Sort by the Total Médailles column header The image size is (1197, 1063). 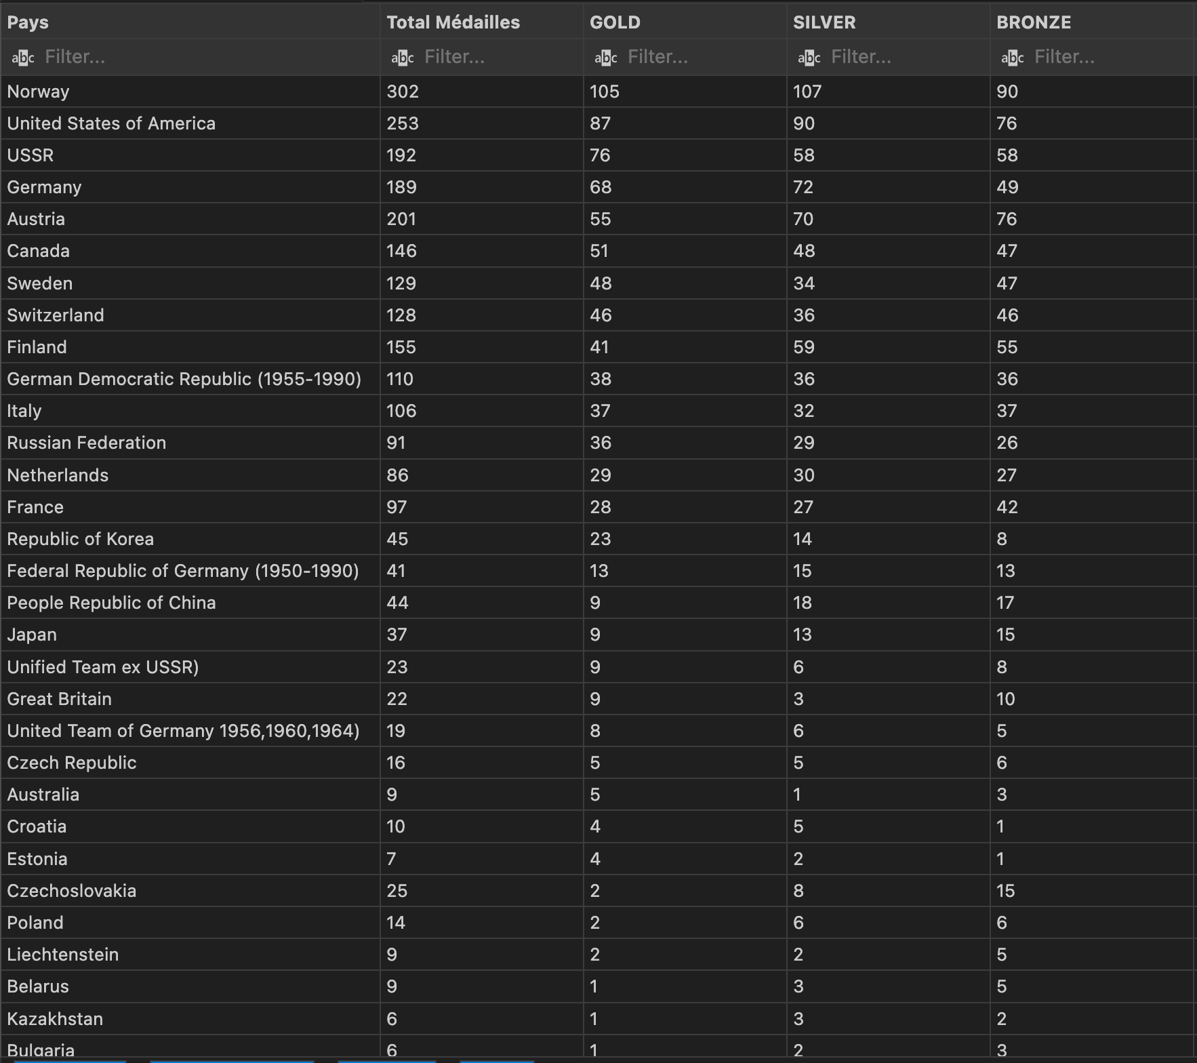[x=481, y=22]
